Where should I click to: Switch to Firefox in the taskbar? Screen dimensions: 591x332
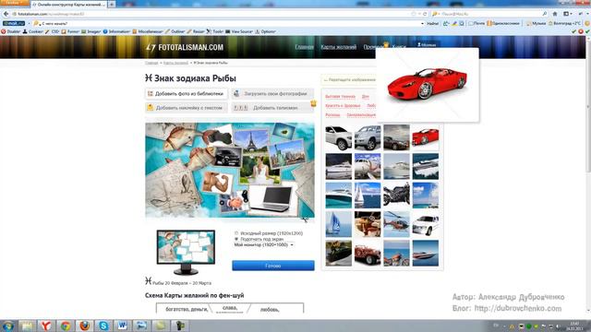[x=84, y=326]
